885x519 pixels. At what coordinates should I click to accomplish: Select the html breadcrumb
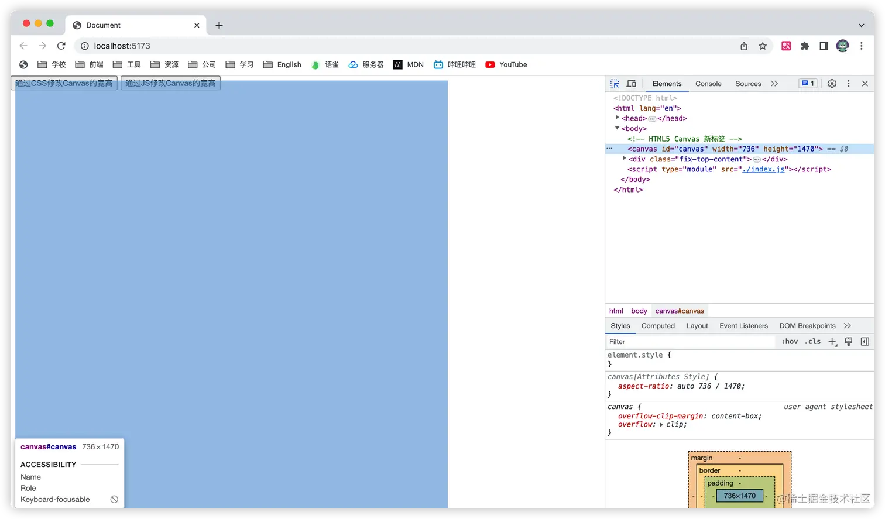click(x=616, y=311)
